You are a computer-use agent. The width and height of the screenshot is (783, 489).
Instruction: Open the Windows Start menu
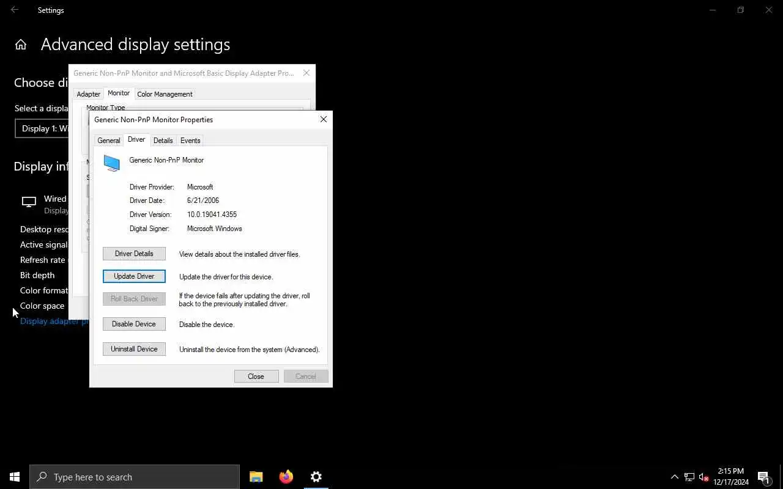[x=15, y=477]
